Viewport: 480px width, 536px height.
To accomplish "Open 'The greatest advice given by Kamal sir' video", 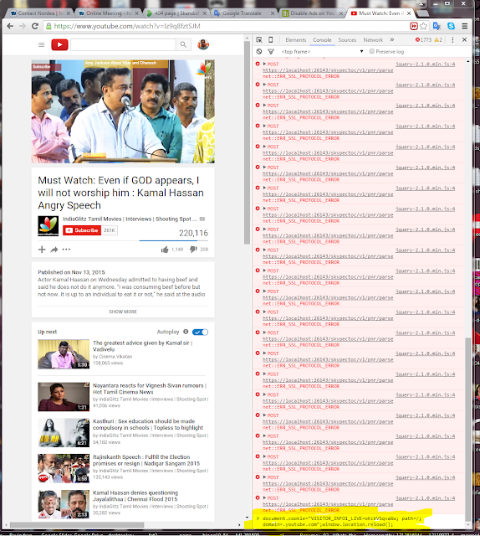I will click(142, 346).
